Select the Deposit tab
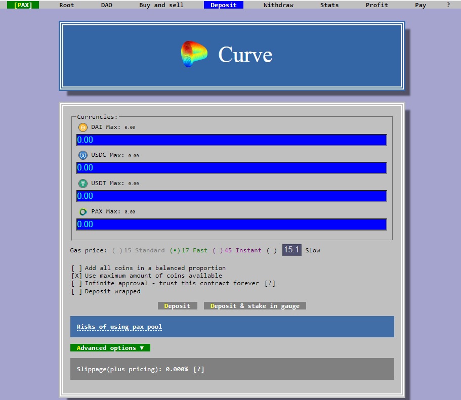The width and height of the screenshot is (461, 400). tap(224, 5)
